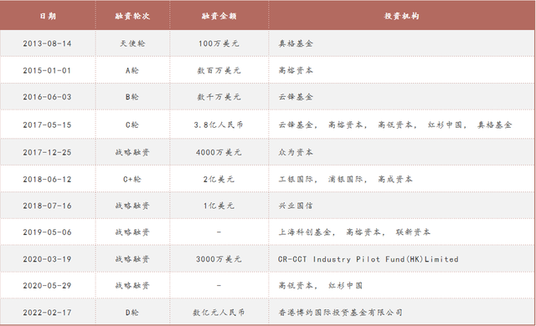
Task: Click the 日期 column header
Action: [48, 16]
